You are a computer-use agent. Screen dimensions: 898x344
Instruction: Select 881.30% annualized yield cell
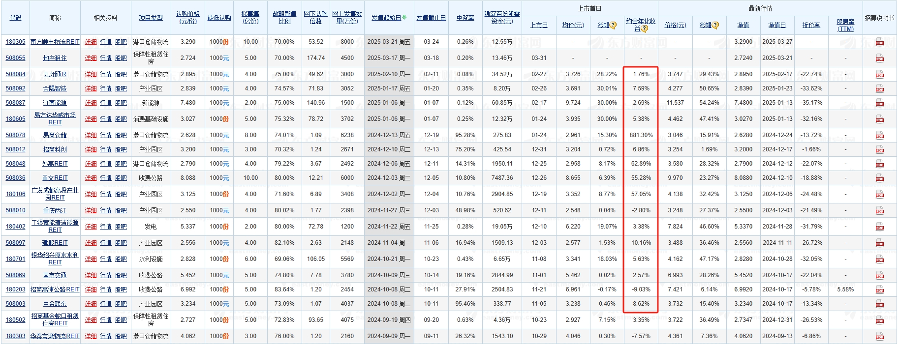[641, 135]
